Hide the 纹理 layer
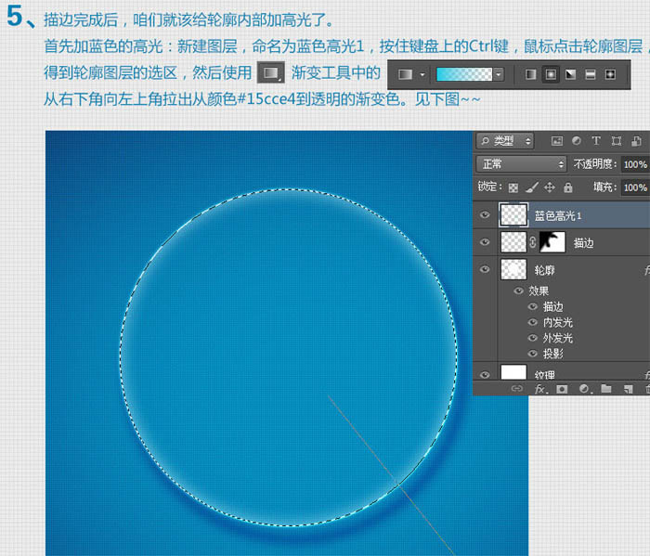The height and width of the screenshot is (556, 650). coord(485,374)
